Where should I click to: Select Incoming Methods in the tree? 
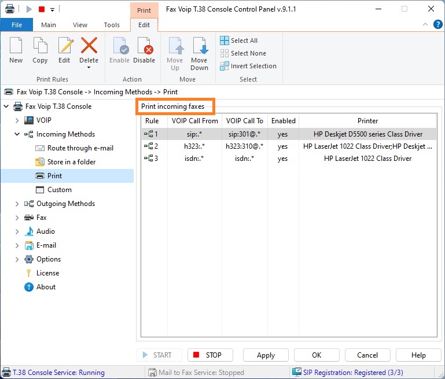65,134
